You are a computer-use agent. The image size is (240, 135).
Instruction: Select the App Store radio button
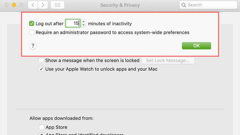pos(41,127)
